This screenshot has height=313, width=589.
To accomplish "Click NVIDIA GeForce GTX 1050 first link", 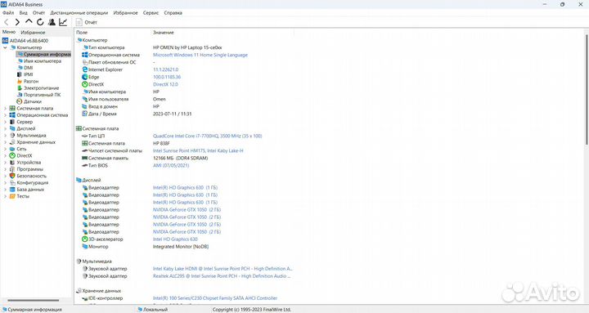I will coord(187,210).
